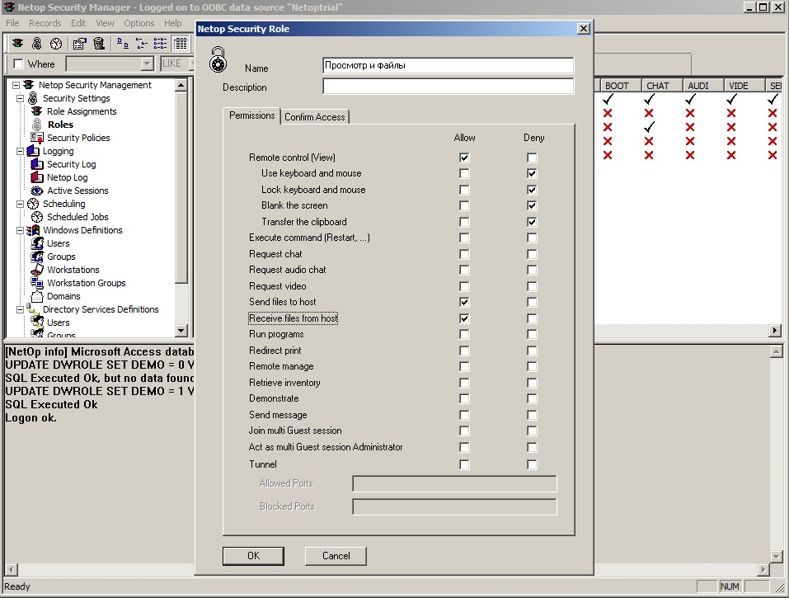Click the traffic-light Role Assignments toolbar icon

click(17, 44)
